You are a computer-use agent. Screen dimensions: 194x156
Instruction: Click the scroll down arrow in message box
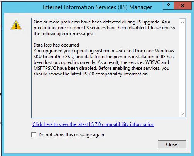tap(182, 114)
